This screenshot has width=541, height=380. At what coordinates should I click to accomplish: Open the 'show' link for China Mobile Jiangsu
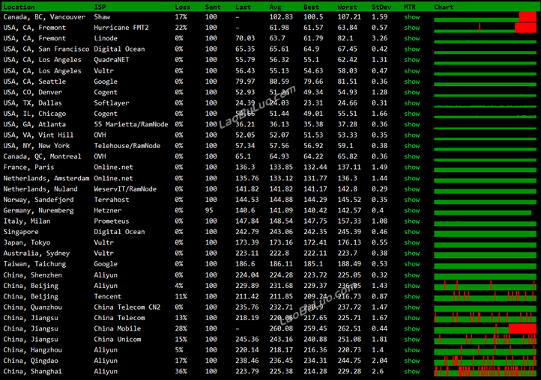411,328
